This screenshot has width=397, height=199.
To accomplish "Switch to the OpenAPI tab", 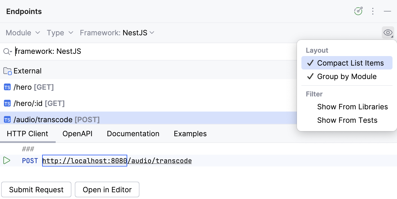I will coord(77,134).
